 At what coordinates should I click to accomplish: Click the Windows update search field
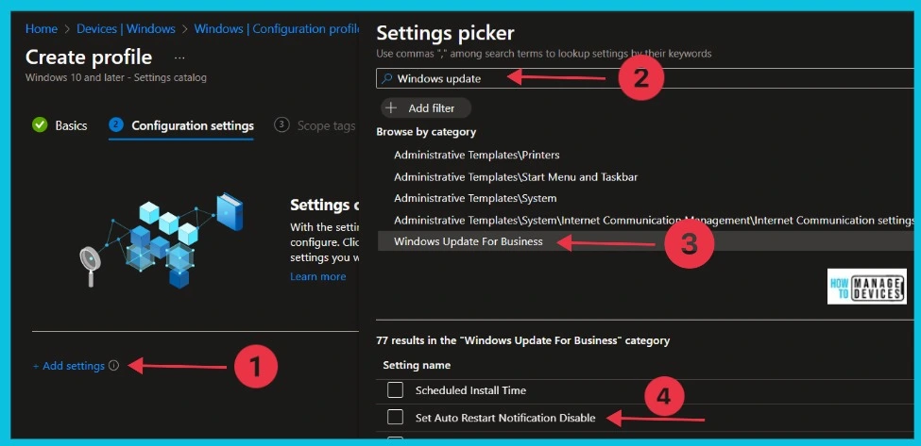tap(645, 78)
